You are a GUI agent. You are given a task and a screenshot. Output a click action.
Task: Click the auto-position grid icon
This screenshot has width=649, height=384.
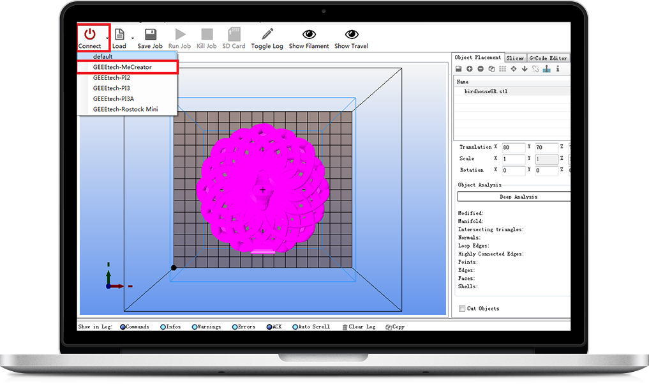coord(502,69)
